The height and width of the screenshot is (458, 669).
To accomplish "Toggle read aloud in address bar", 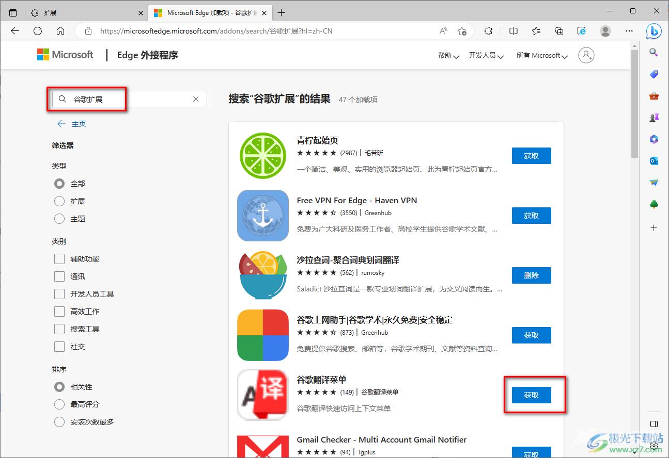I will point(443,31).
